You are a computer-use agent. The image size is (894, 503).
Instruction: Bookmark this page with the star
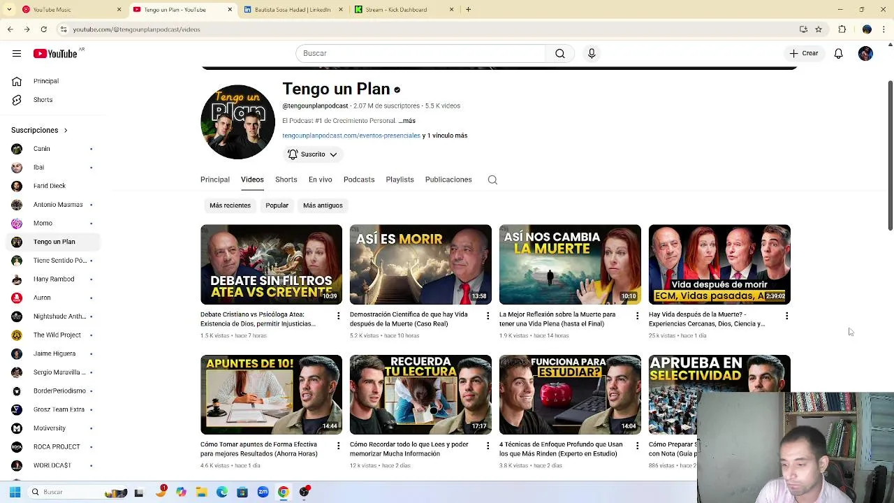(x=819, y=29)
